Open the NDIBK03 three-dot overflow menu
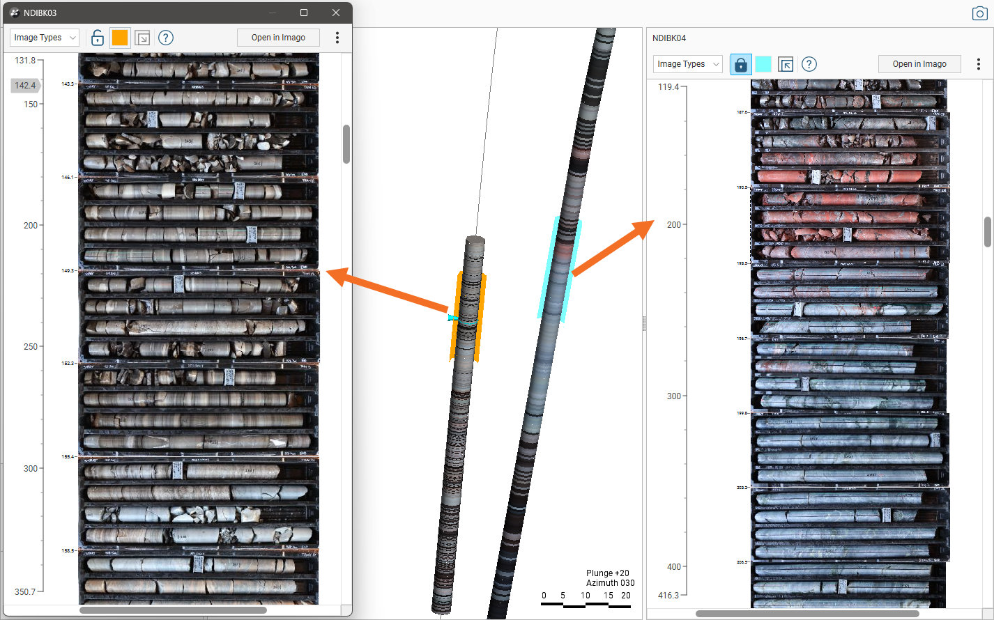Viewport: 994px width, 620px height. [x=337, y=38]
